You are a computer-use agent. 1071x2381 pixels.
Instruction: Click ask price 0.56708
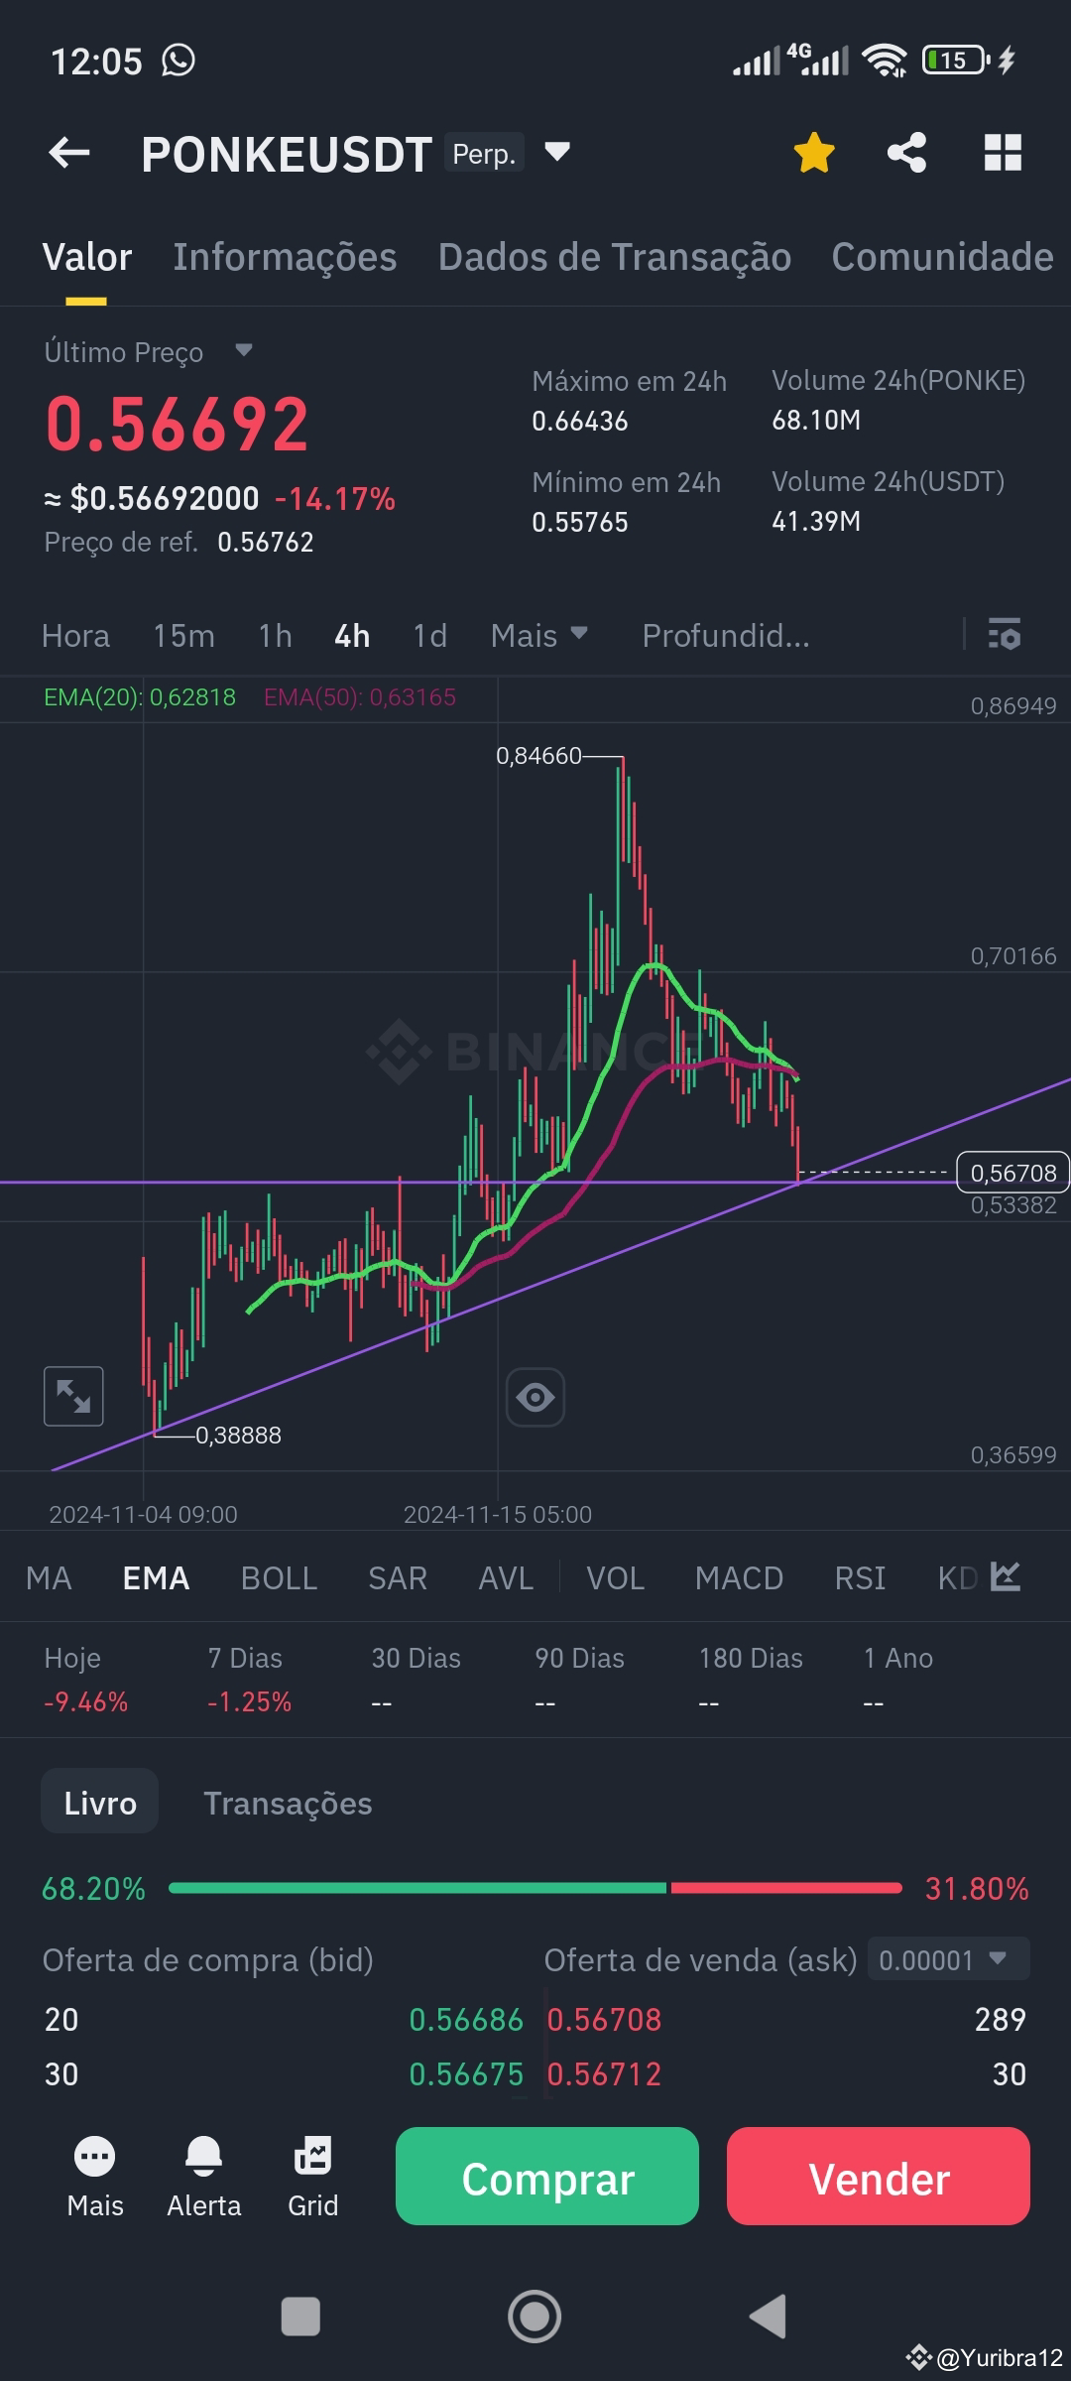pos(604,2019)
